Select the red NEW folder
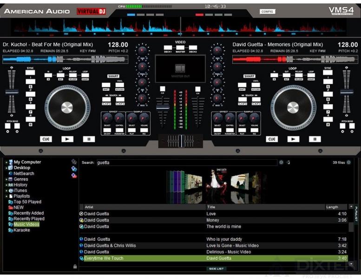The image size is (361, 279). coord(16,207)
